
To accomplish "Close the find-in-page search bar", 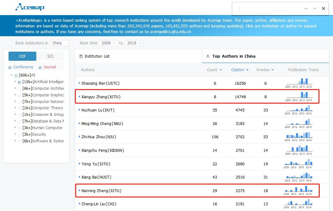I will tap(323, 9).
